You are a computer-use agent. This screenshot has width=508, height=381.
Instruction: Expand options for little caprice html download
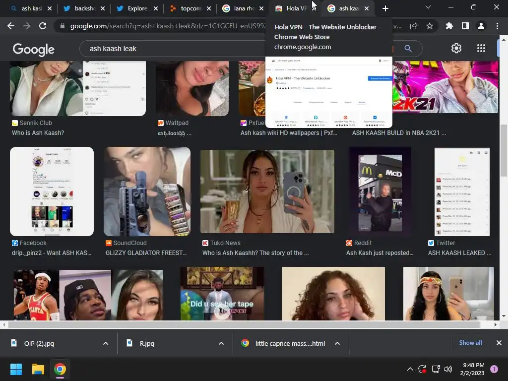point(337,343)
